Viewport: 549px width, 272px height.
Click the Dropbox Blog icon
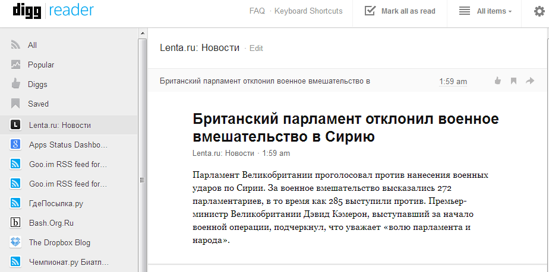(15, 242)
